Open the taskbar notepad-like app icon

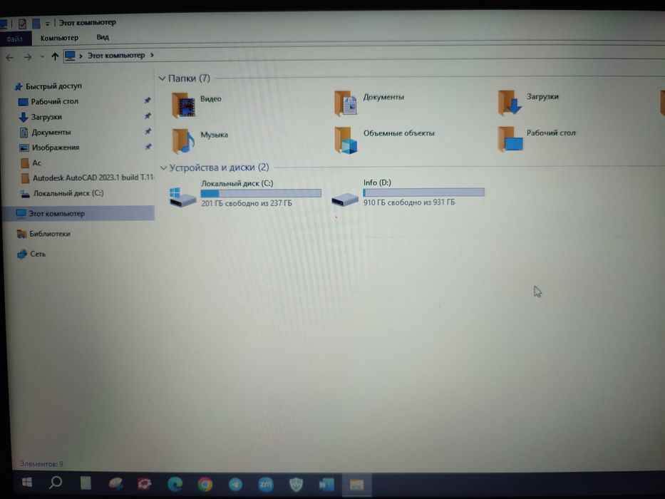[86, 483]
